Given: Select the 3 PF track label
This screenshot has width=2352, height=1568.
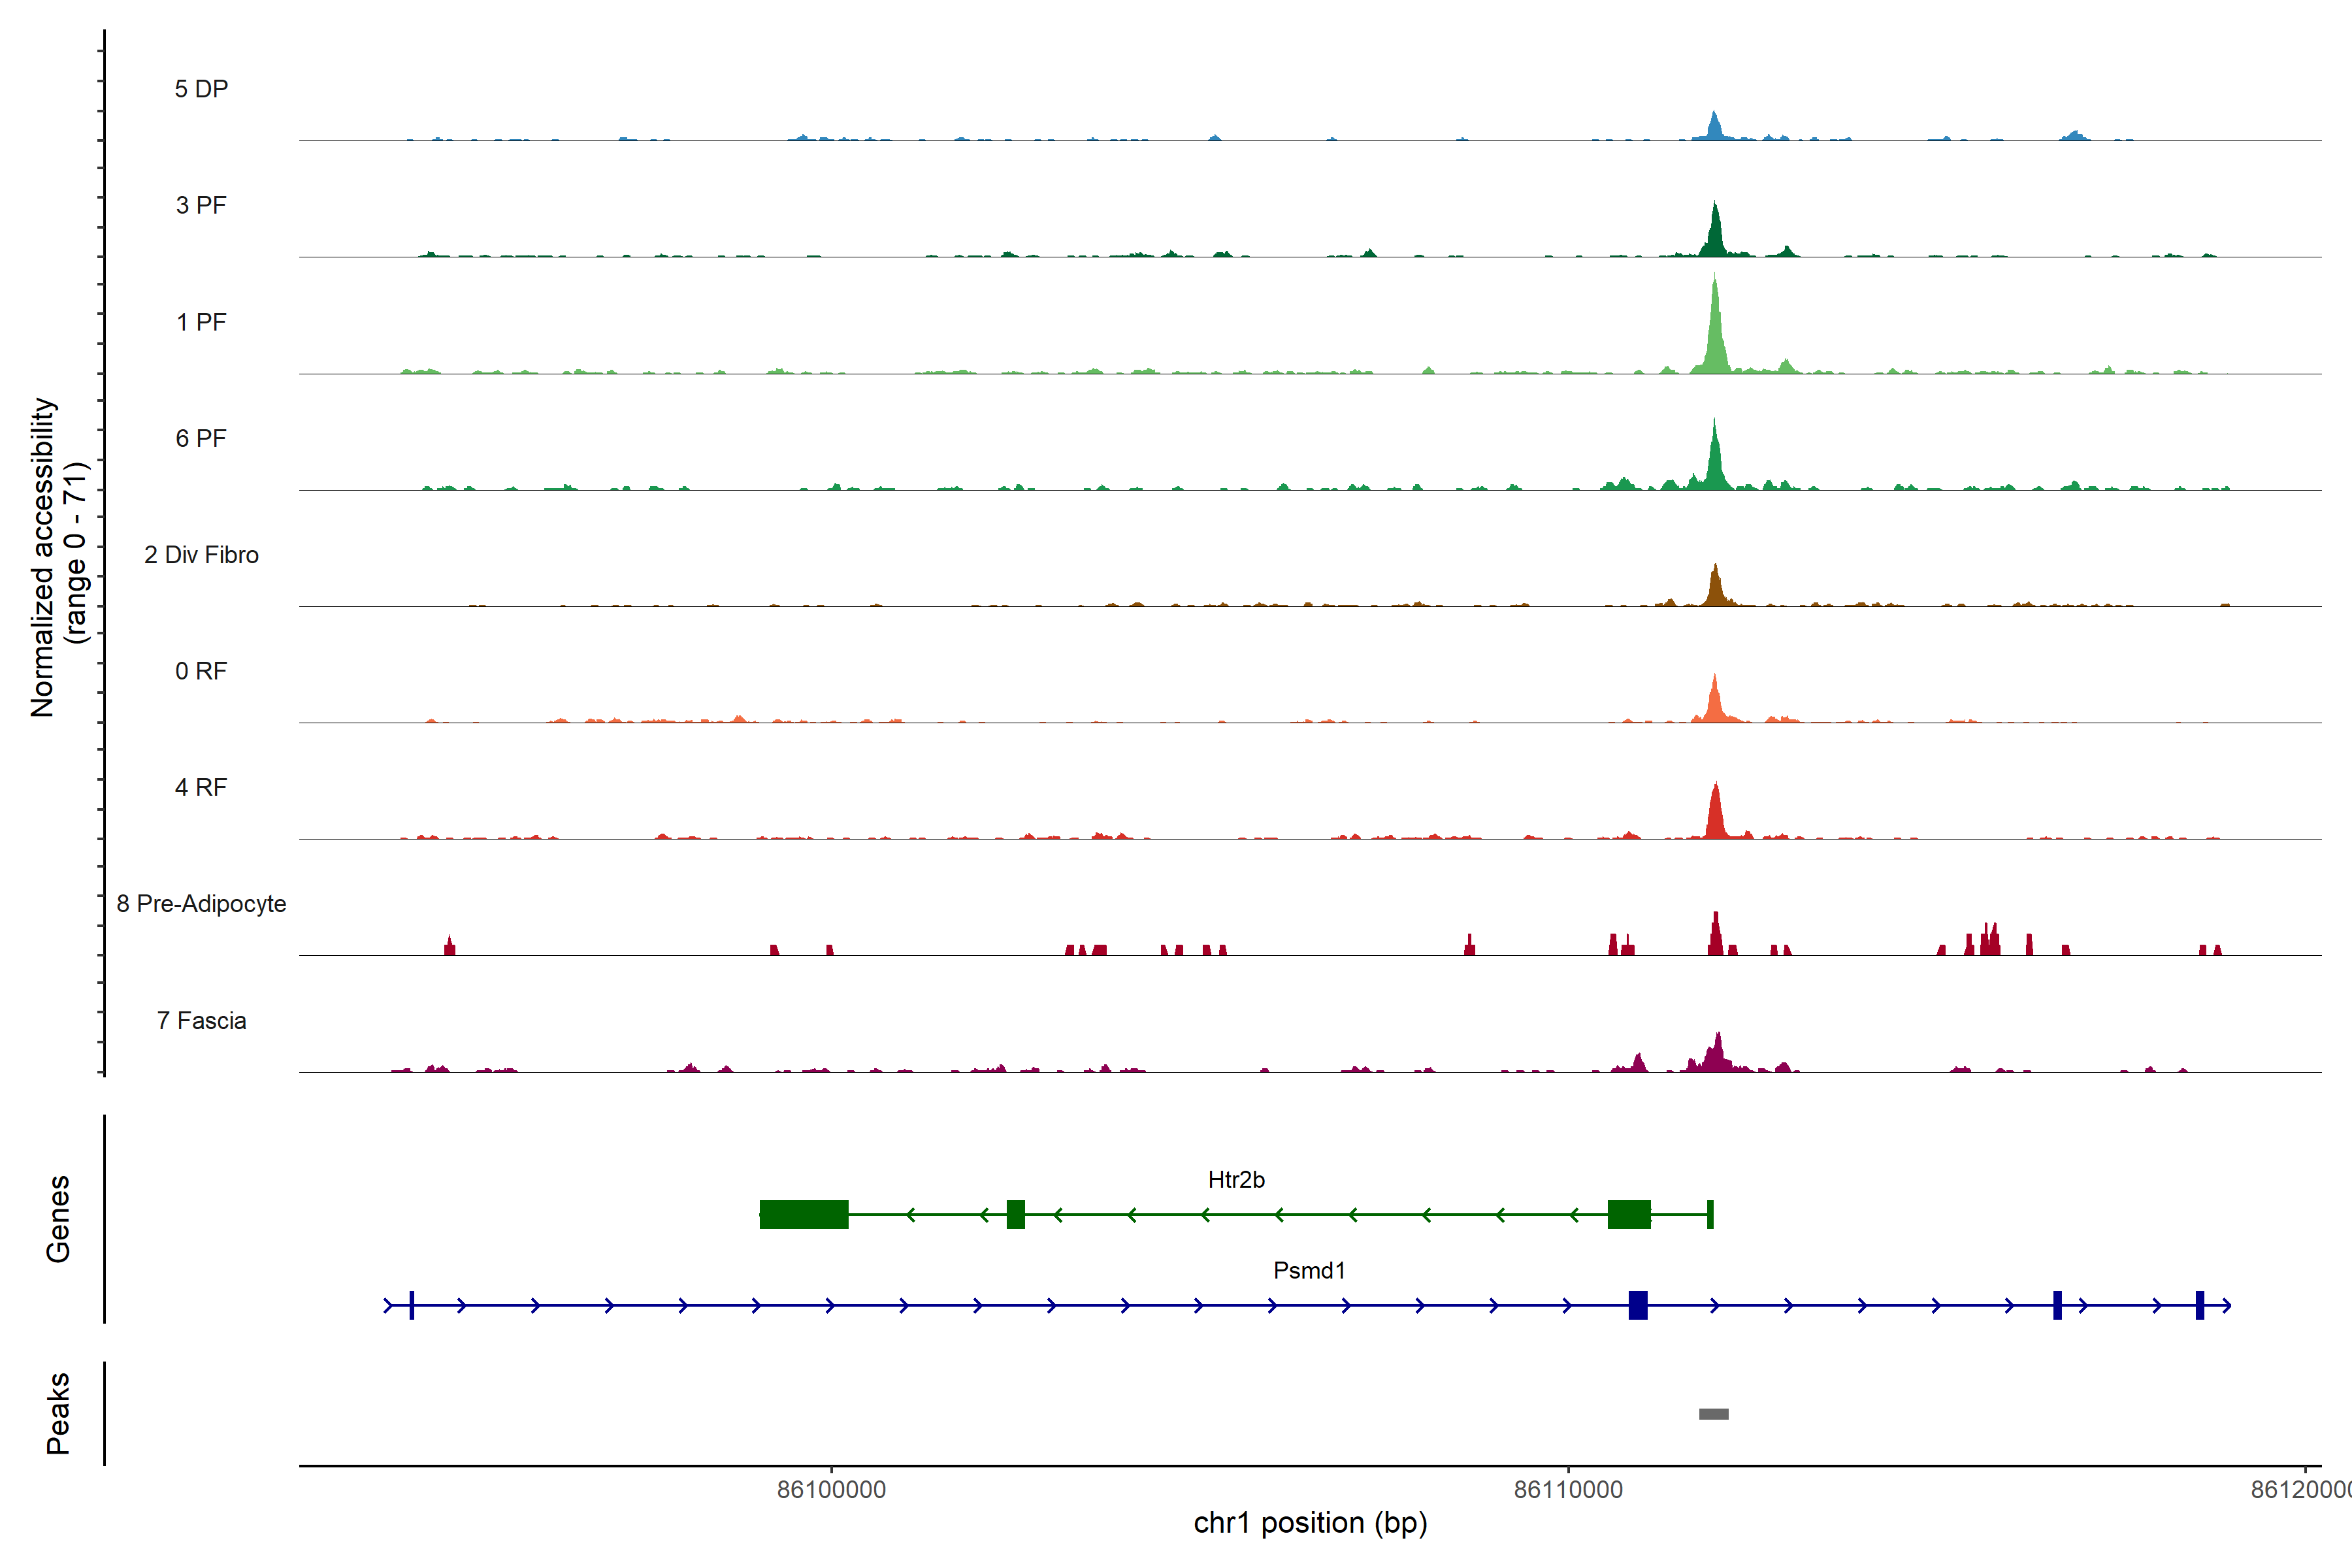Looking at the screenshot, I should 201,205.
